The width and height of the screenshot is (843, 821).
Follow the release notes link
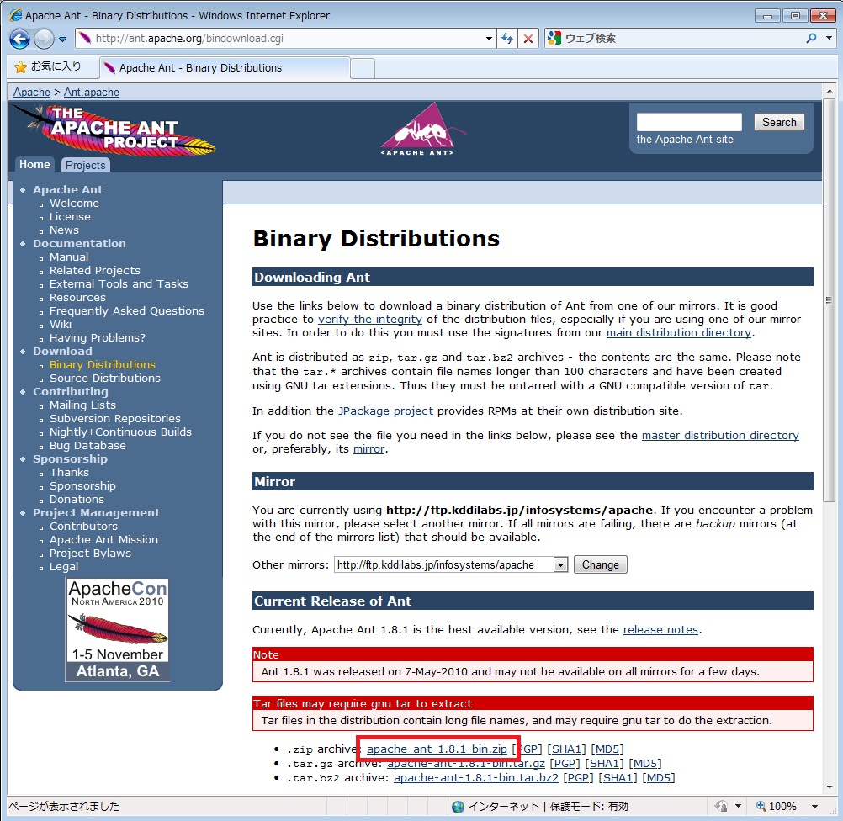point(660,629)
